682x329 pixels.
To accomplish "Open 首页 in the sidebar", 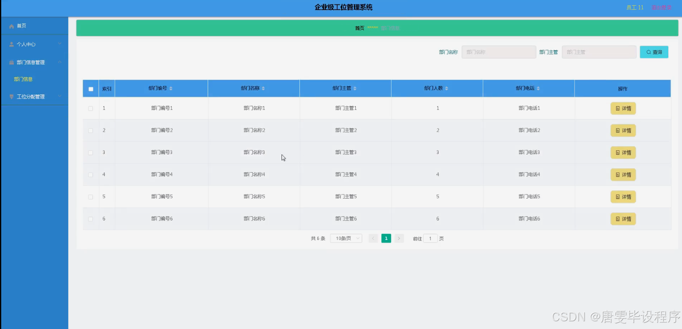I will tap(34, 26).
